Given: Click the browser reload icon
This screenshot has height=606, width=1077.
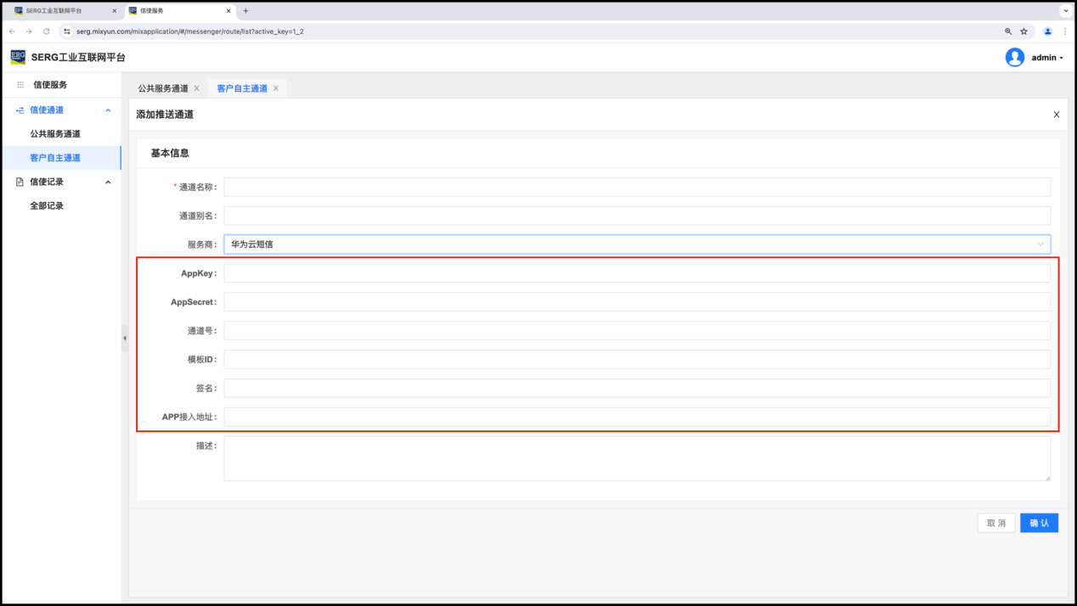Looking at the screenshot, I should pyautogui.click(x=46, y=31).
